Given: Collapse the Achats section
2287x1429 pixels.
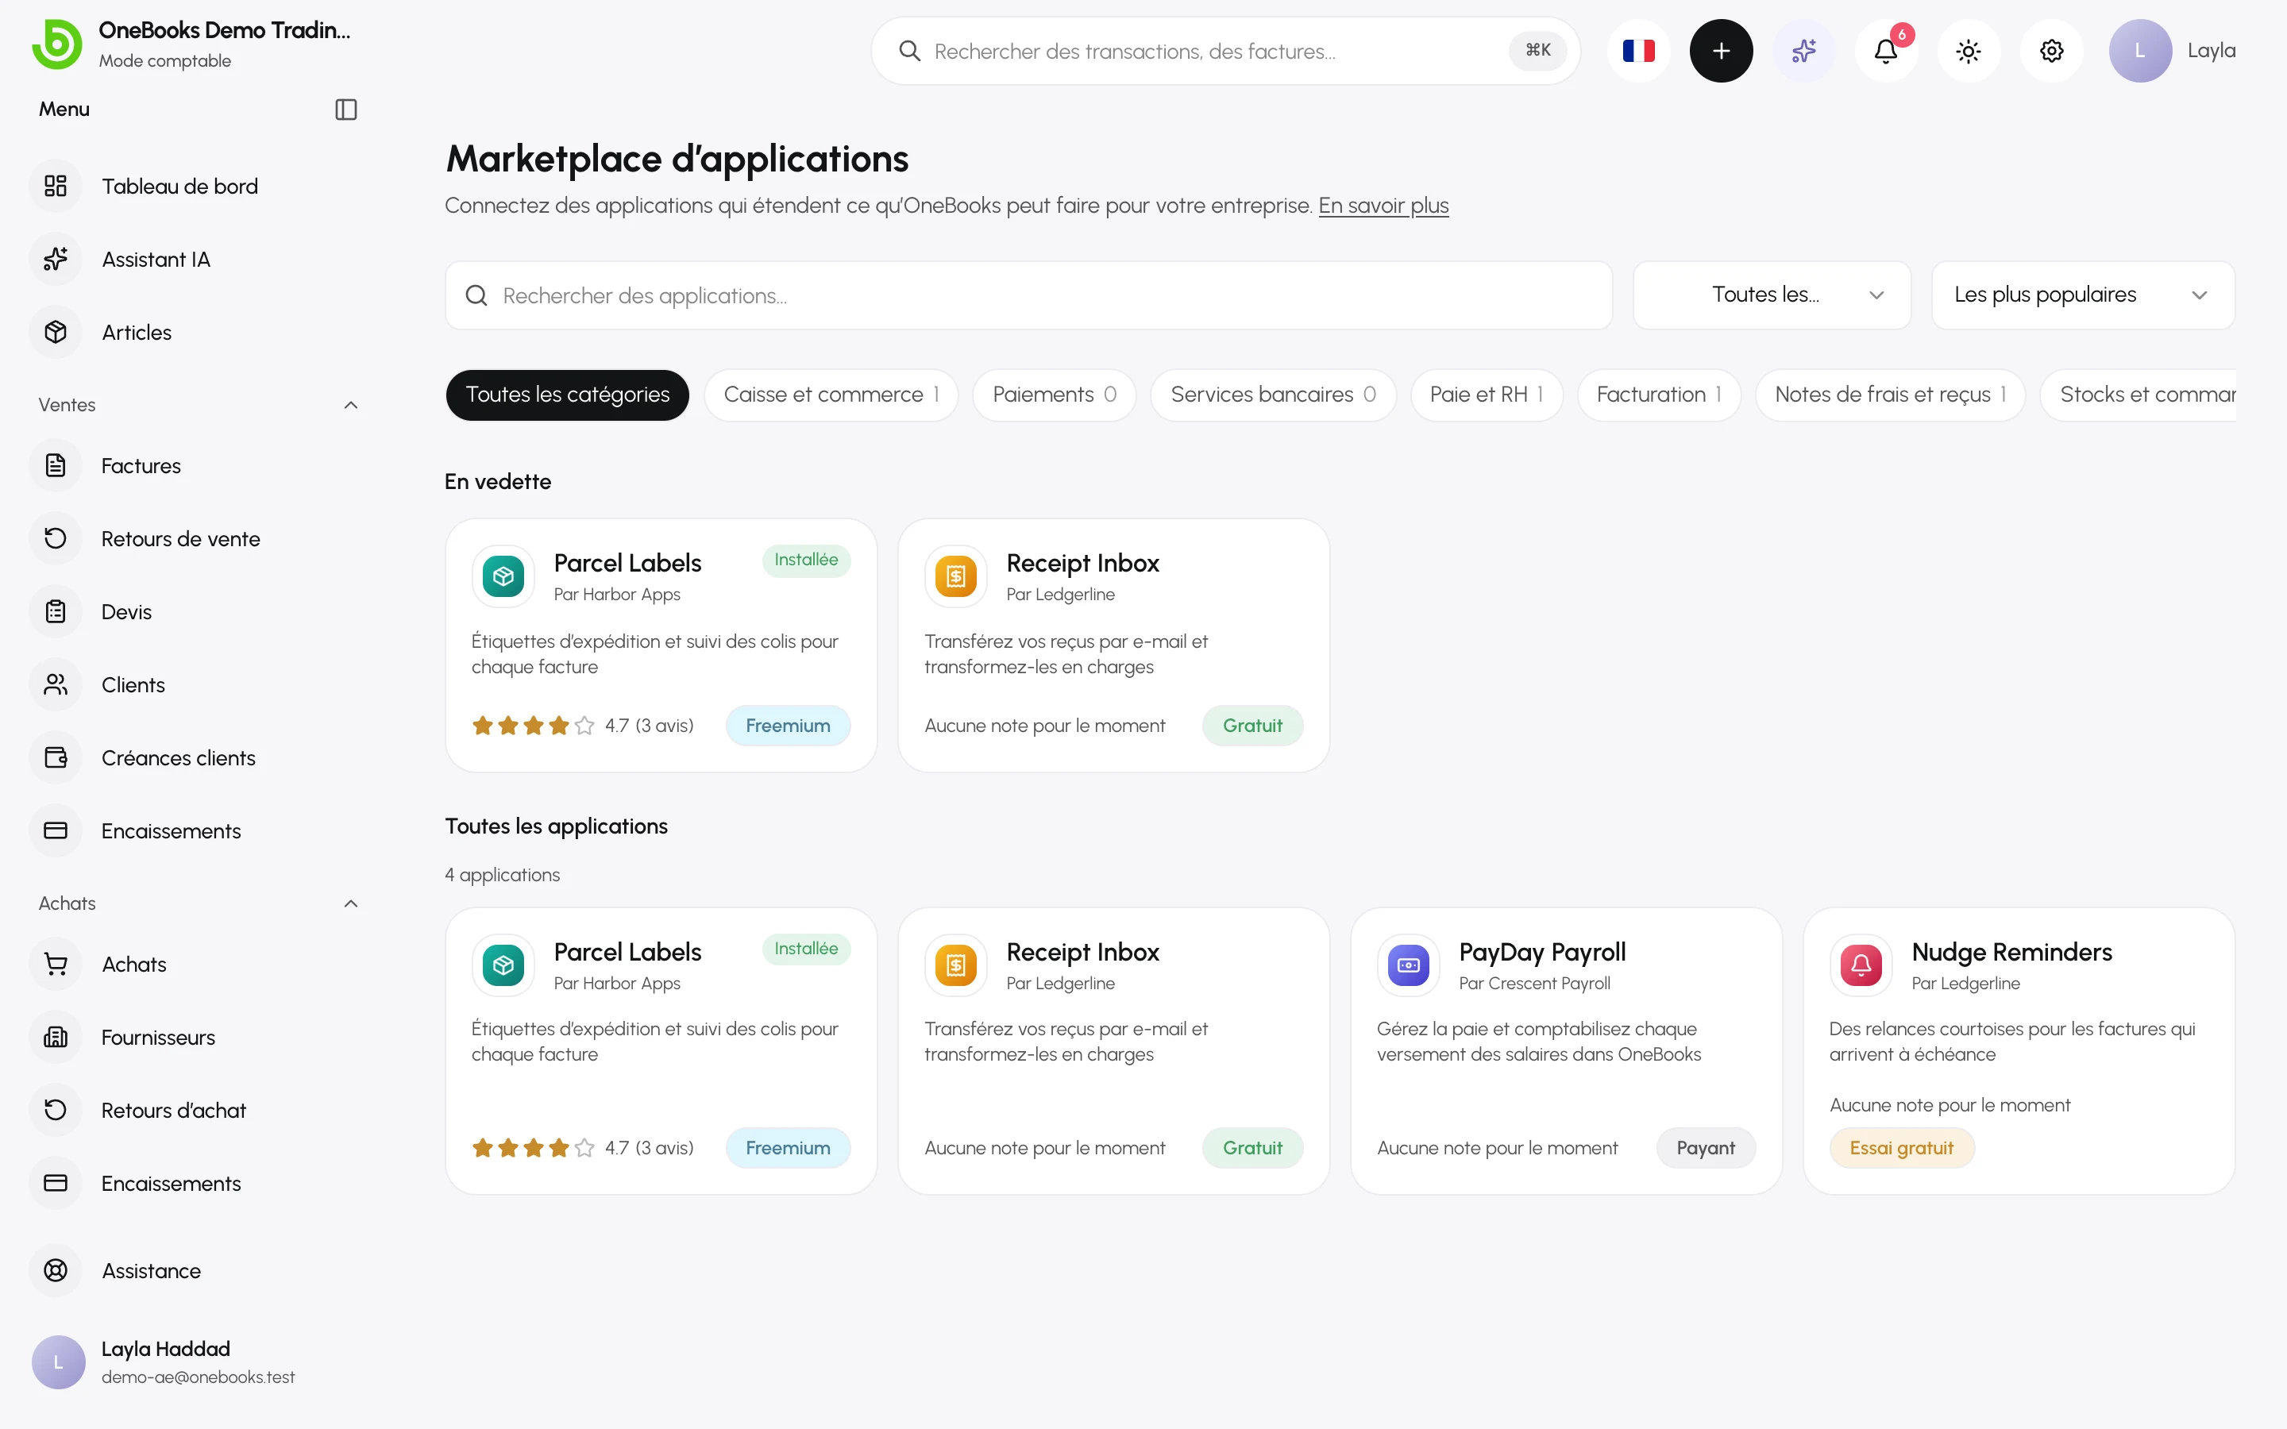Looking at the screenshot, I should [x=351, y=903].
